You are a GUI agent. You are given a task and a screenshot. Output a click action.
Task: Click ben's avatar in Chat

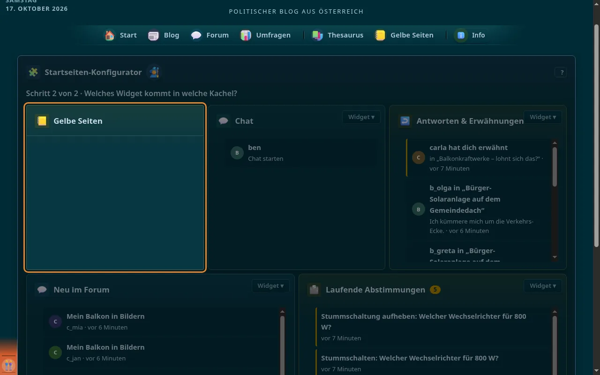click(237, 153)
